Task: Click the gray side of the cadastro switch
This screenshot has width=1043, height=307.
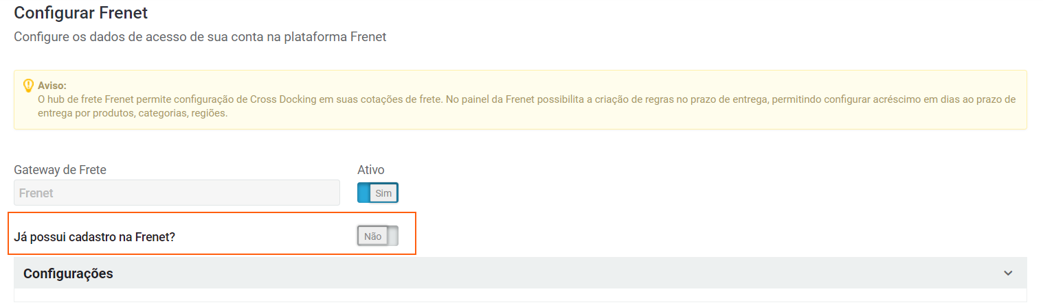Action: (392, 236)
